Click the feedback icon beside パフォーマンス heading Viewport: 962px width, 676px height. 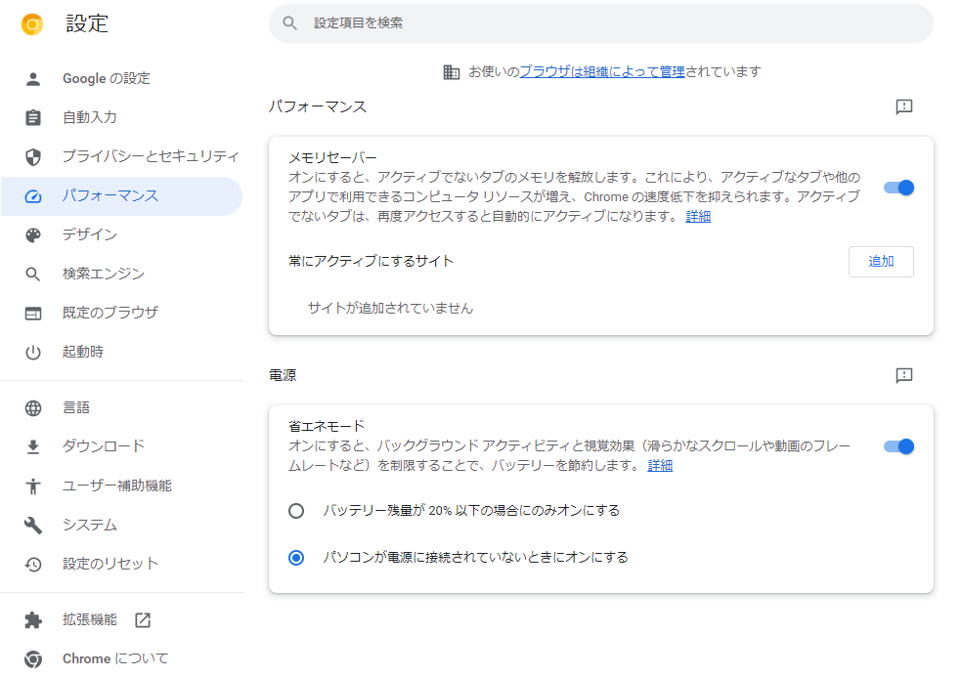903,106
